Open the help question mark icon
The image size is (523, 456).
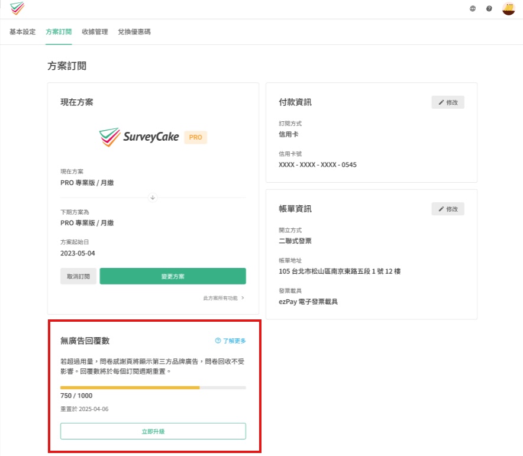point(489,9)
